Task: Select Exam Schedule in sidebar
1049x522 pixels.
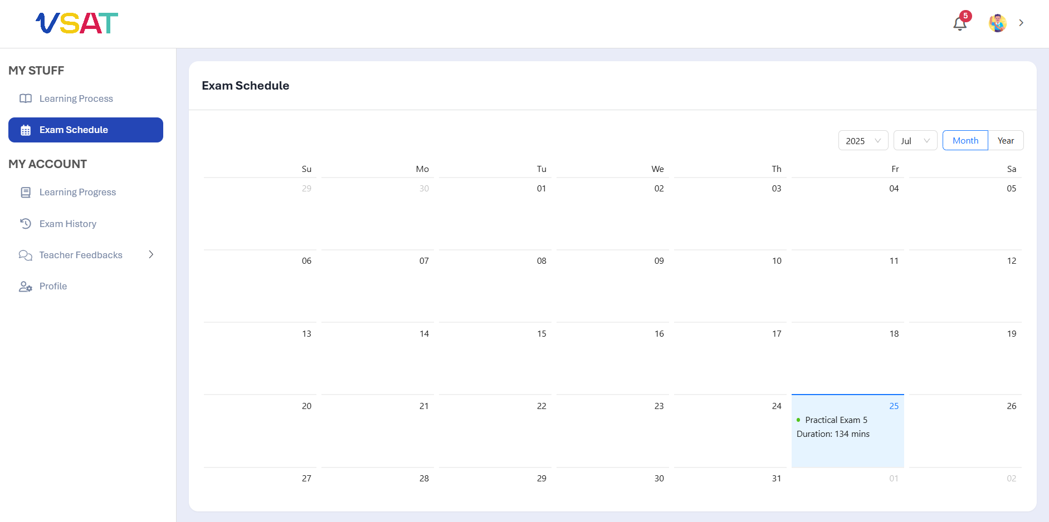Action: click(x=86, y=130)
